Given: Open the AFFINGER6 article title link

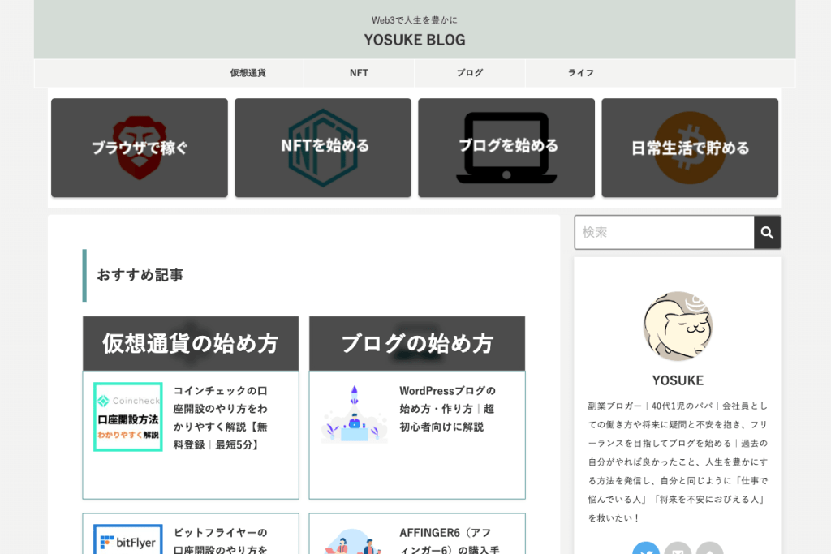Looking at the screenshot, I should 447,541.
